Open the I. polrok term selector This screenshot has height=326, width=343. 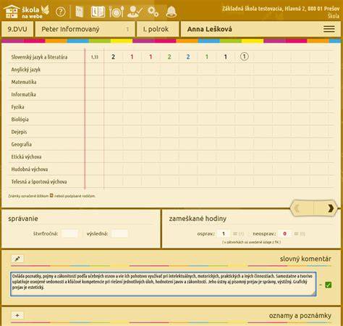[158, 29]
